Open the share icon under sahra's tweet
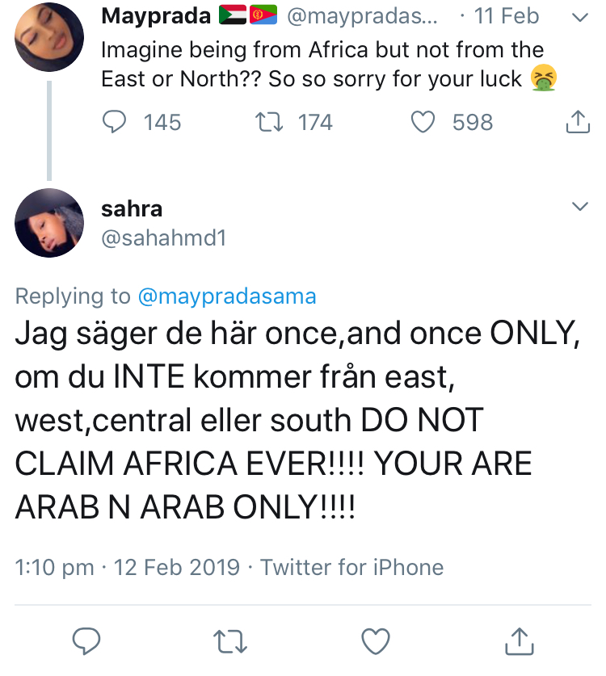Viewport: 606px width, 676px height. (518, 640)
